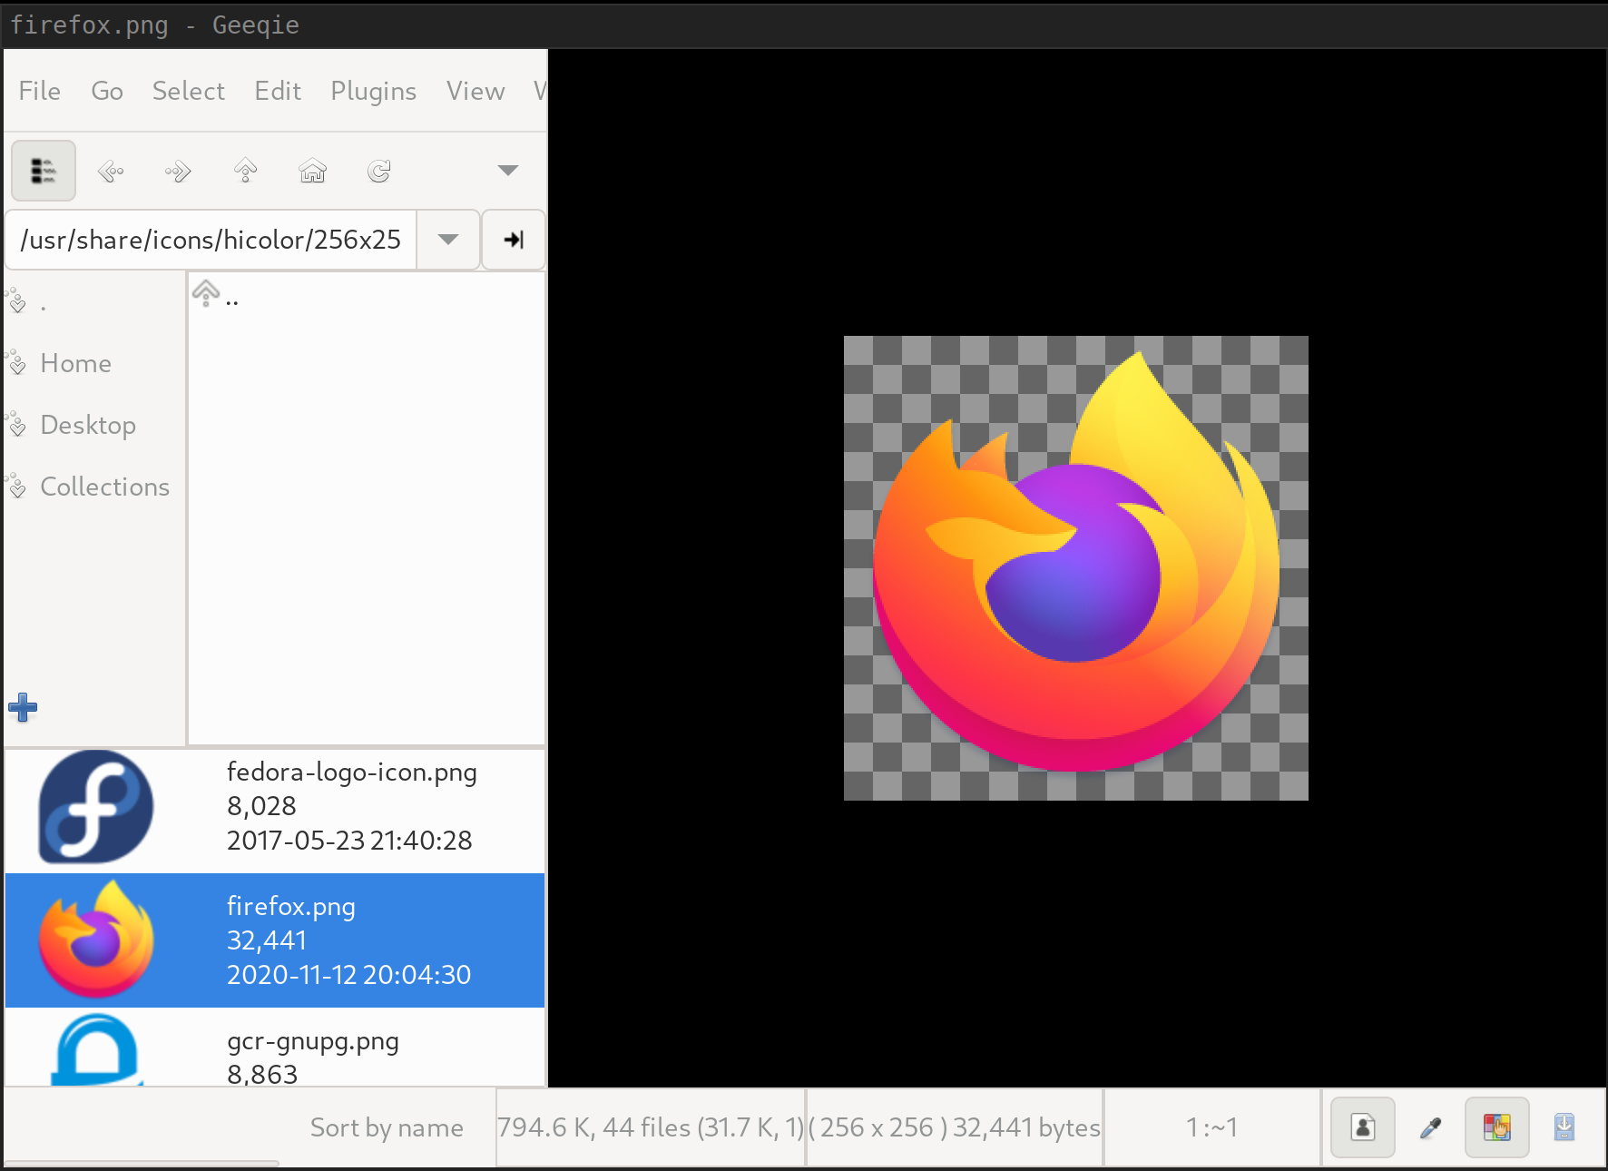Screen dimensions: 1608x1171
Task: Click the fedora date 2017-05-23 text
Action: pos(349,841)
